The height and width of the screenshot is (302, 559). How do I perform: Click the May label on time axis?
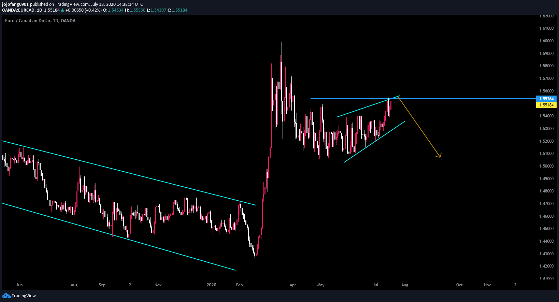pyautogui.click(x=321, y=285)
